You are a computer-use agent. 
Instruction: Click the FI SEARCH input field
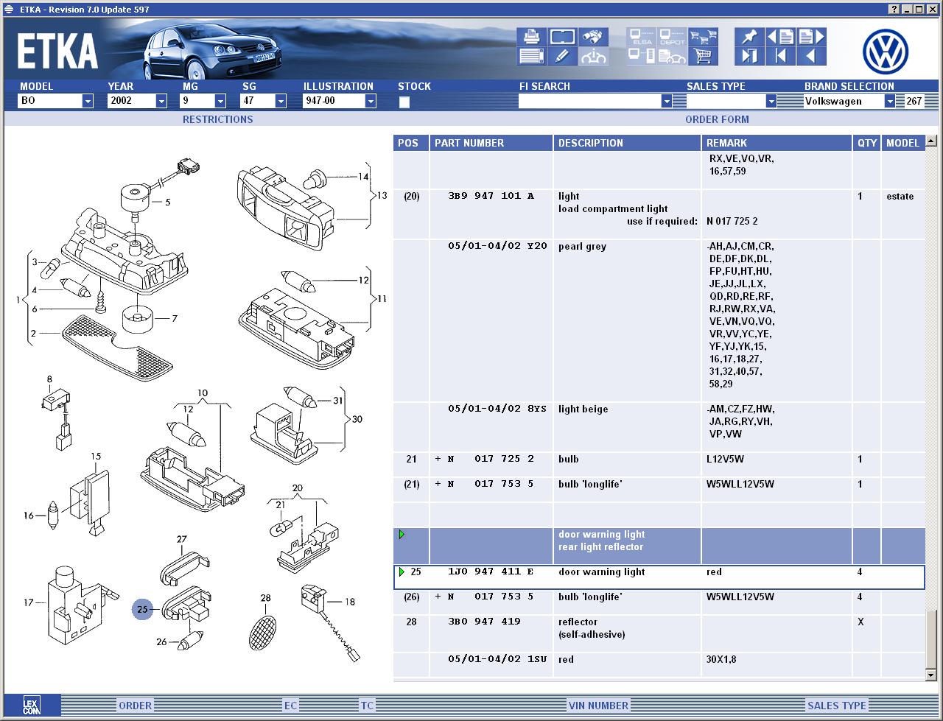(x=589, y=102)
